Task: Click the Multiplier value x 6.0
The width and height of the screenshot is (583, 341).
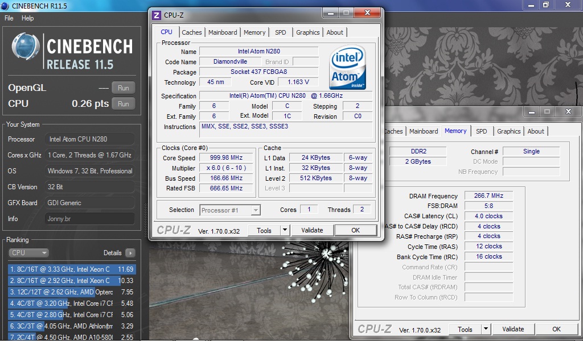Action: [x=226, y=168]
